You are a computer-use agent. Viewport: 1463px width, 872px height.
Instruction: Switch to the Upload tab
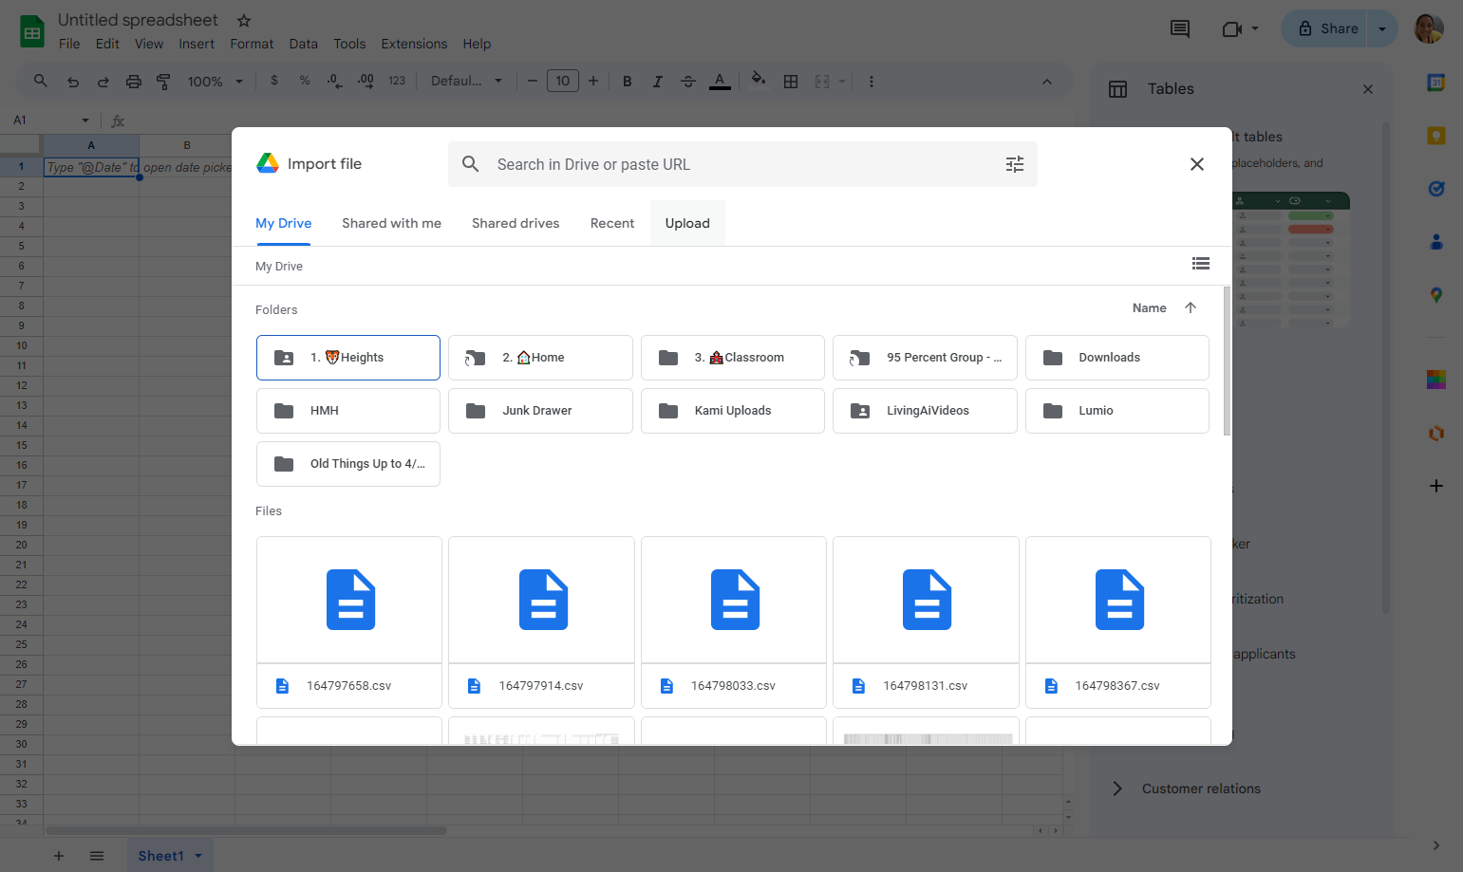tap(687, 223)
